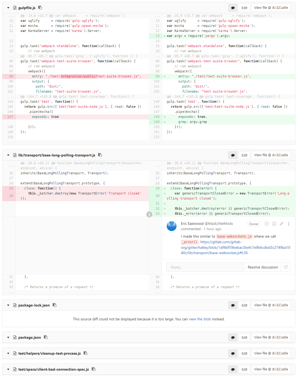297x377 pixels.
Task: Collapse the discussion toggle on the diff gutter
Action: 149,214
